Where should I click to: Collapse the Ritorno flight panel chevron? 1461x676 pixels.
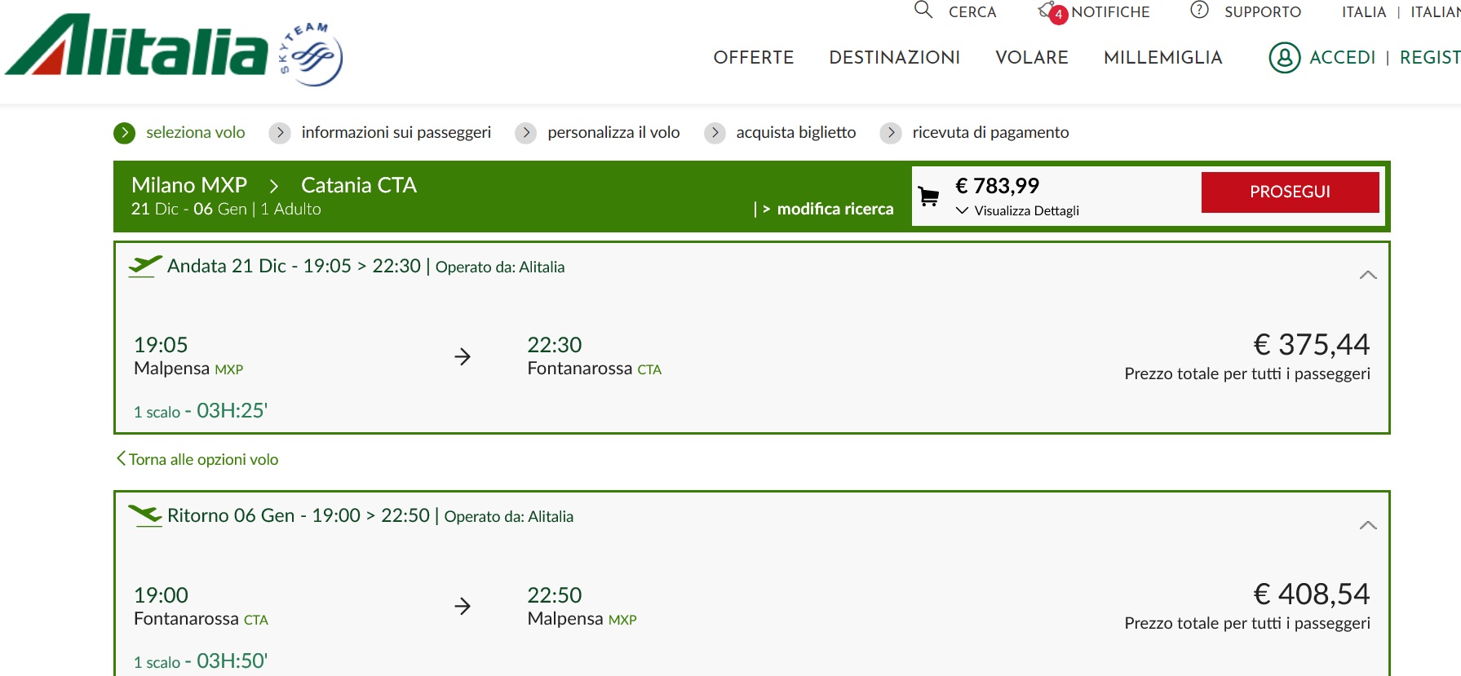coord(1368,525)
